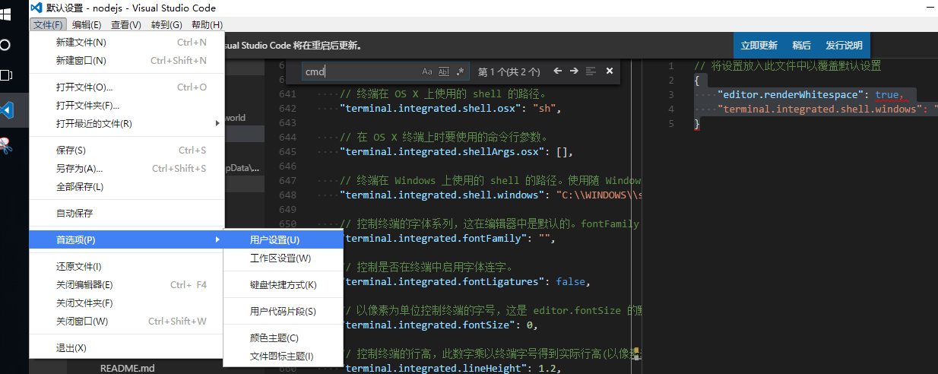This screenshot has height=374, width=938.
Task: Go to next cmd match
Action: tap(574, 71)
